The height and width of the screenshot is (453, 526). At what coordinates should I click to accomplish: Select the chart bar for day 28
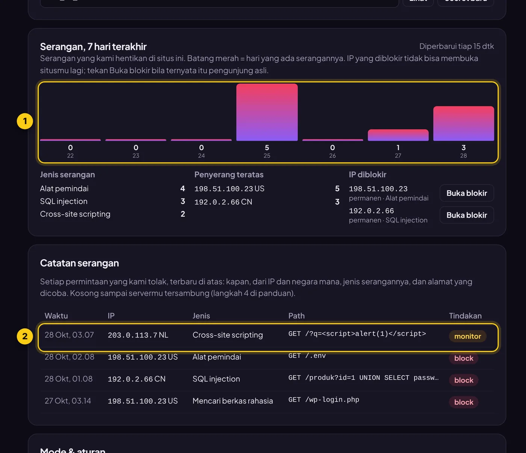tap(463, 123)
